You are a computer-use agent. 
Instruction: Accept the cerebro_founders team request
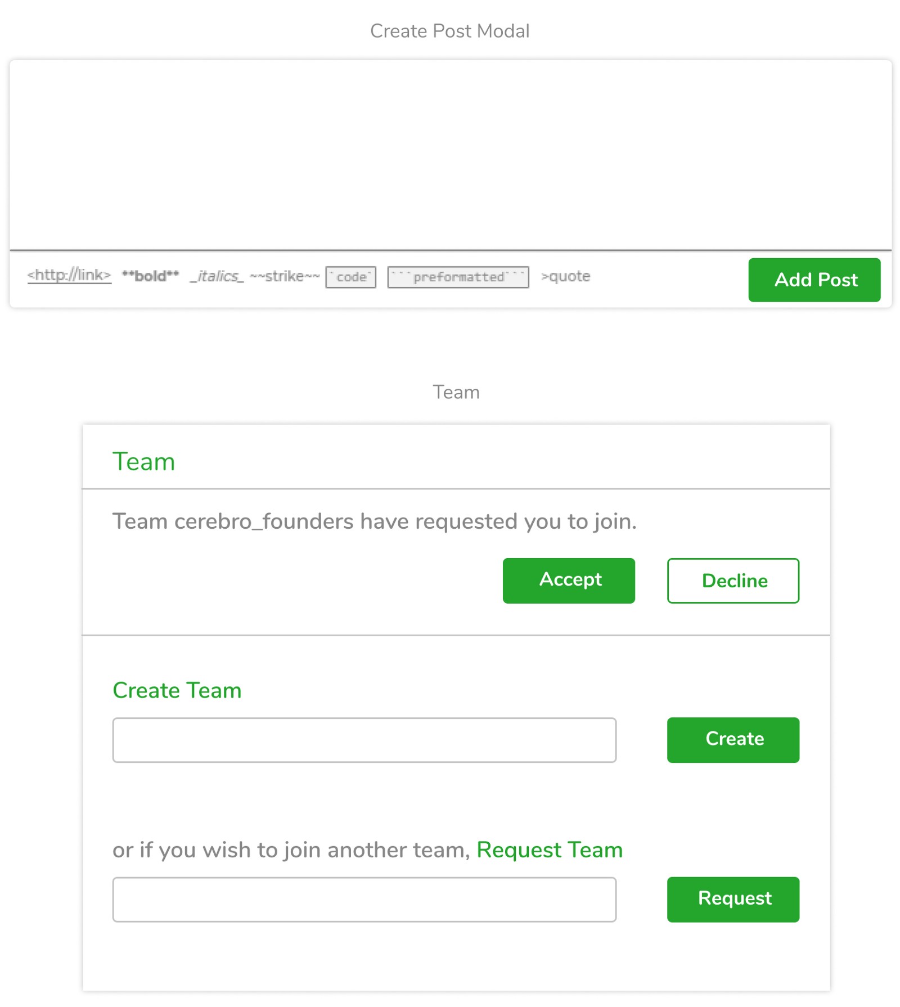[569, 581]
